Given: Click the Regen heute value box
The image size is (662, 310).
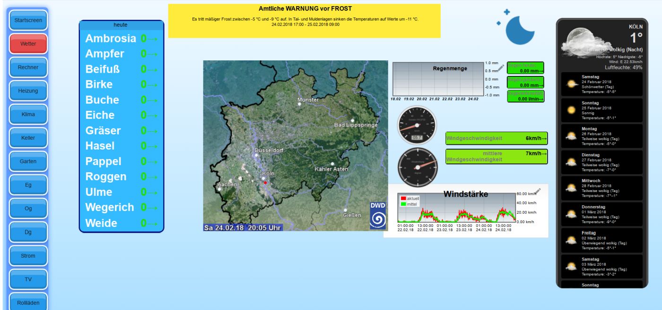Looking at the screenshot, I should point(525,68).
